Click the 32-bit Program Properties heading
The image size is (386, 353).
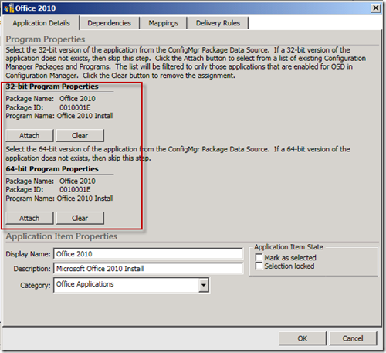tap(52, 87)
